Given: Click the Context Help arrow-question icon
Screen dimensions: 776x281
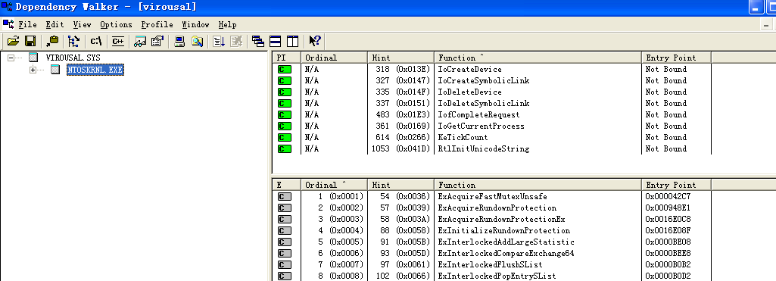Looking at the screenshot, I should 315,41.
